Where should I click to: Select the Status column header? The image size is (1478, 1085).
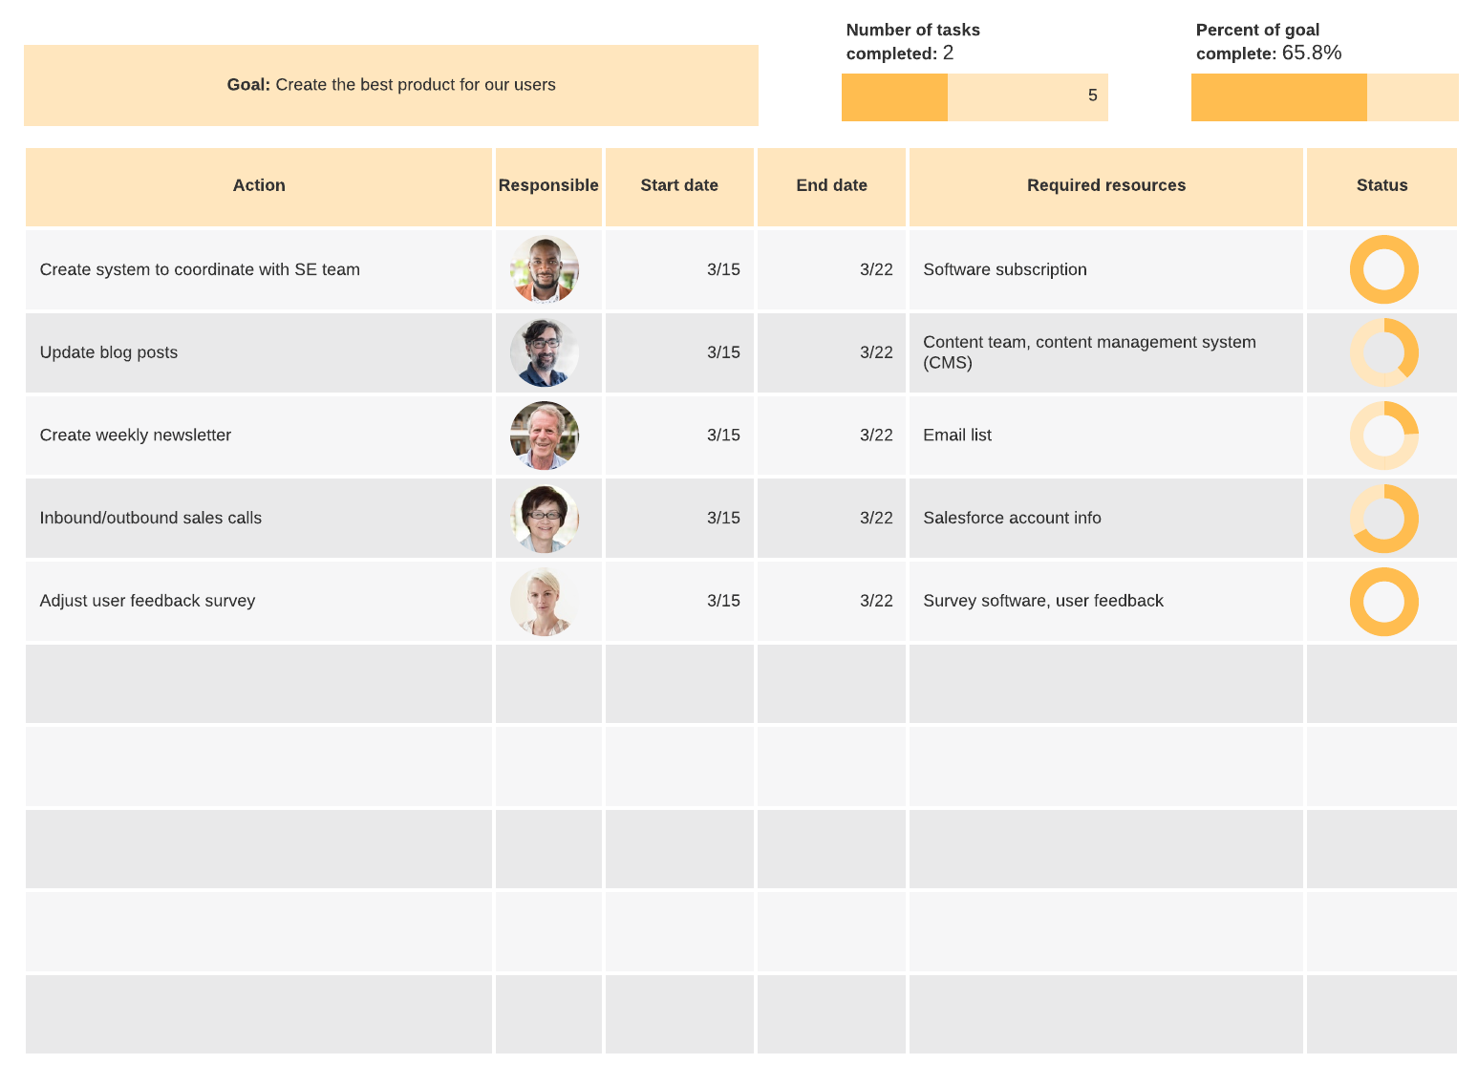tap(1382, 186)
